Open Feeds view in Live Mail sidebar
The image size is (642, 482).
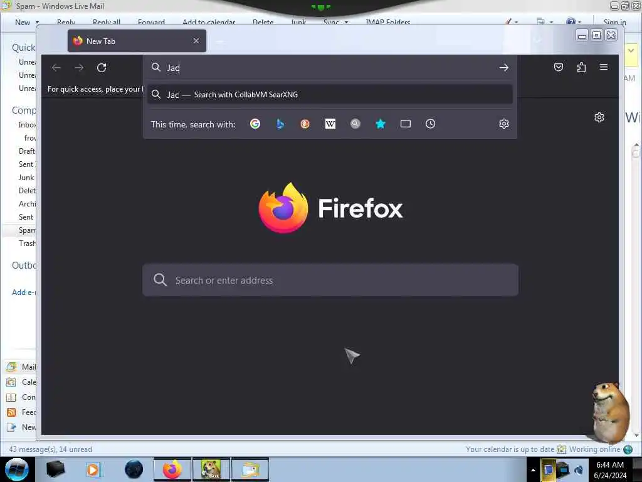(21, 412)
